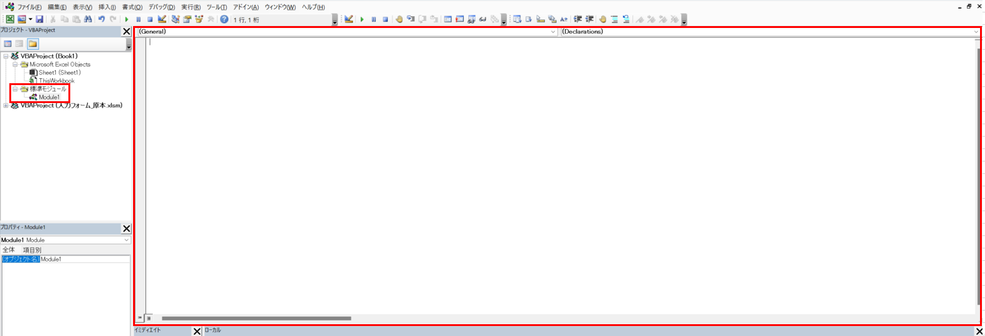
Task: Click Break in the Standard toolbar
Action: tap(138, 19)
